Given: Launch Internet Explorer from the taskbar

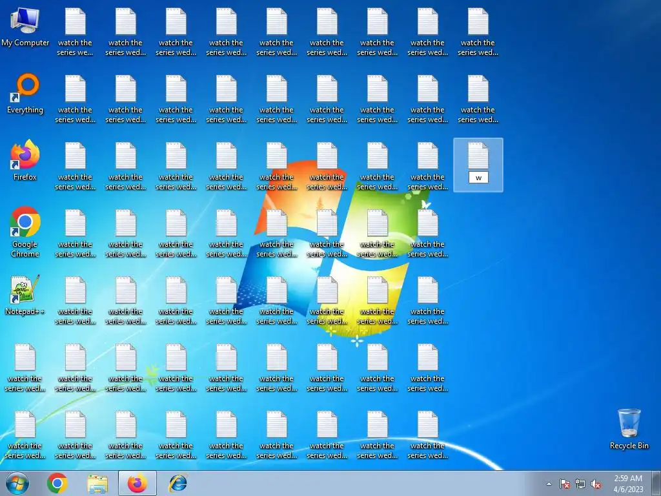Looking at the screenshot, I should [x=178, y=483].
